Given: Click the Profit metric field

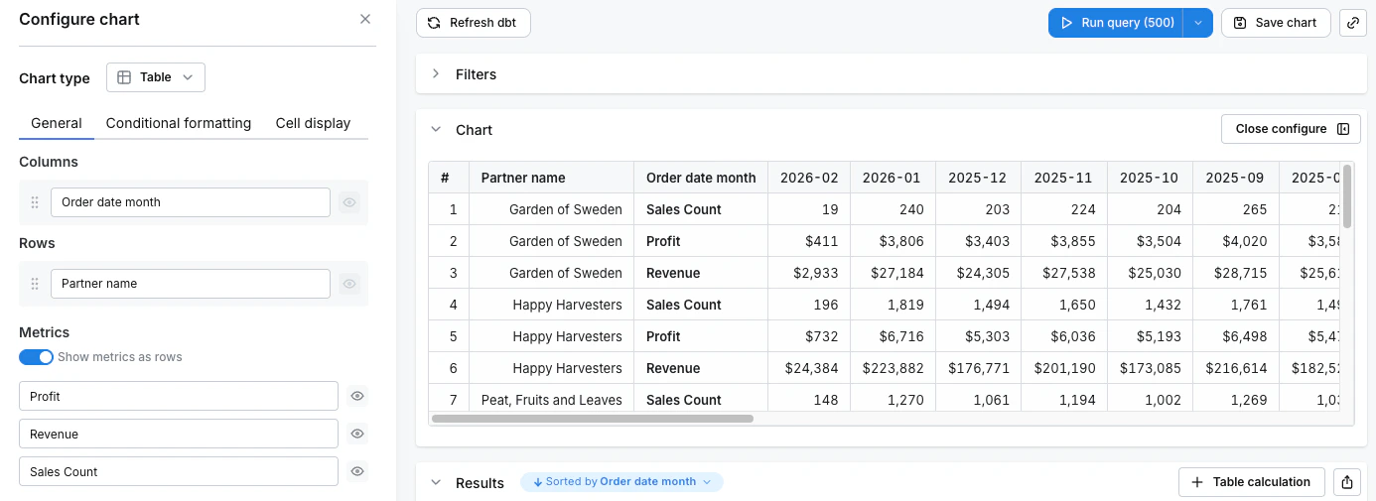Looking at the screenshot, I should point(179,396).
